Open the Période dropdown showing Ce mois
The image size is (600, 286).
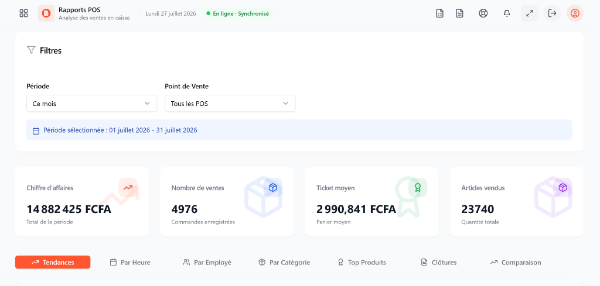pos(92,104)
